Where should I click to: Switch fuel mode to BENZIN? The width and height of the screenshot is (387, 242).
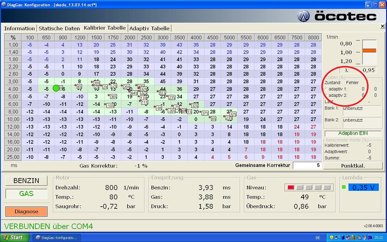pyautogui.click(x=27, y=181)
